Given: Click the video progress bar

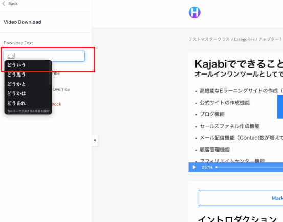Looking at the screenshot, I should pos(249,167).
